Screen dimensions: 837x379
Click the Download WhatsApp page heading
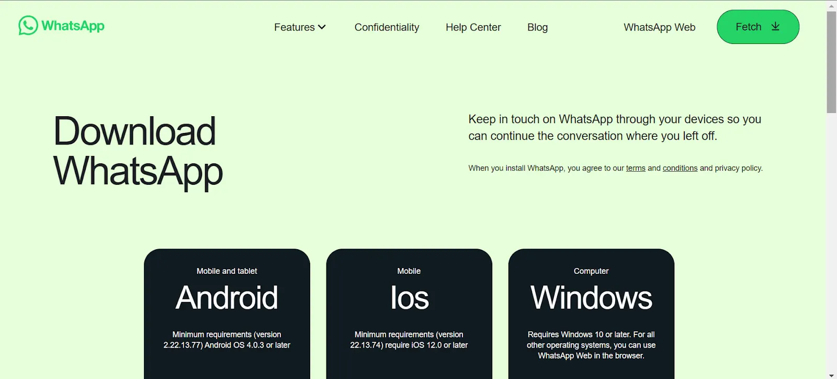coord(138,151)
